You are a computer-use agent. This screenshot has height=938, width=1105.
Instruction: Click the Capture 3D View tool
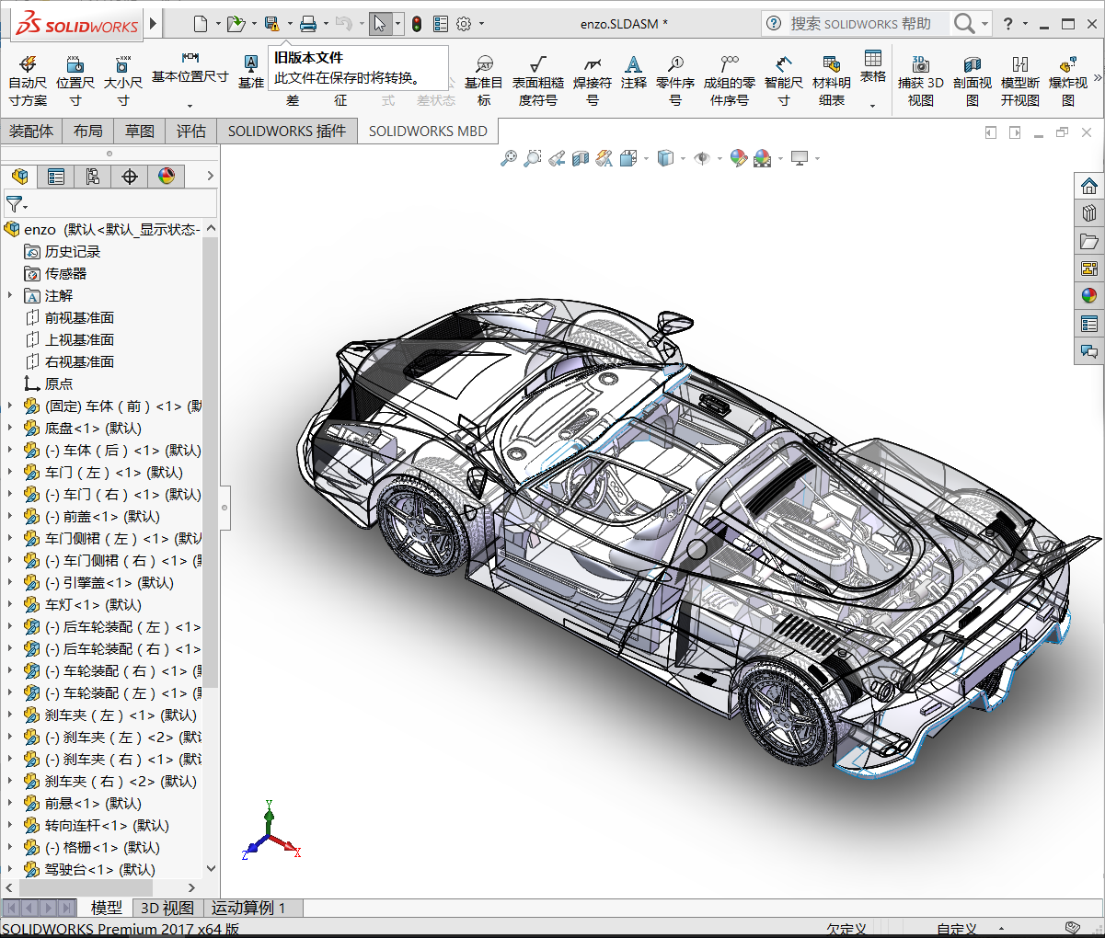[921, 80]
